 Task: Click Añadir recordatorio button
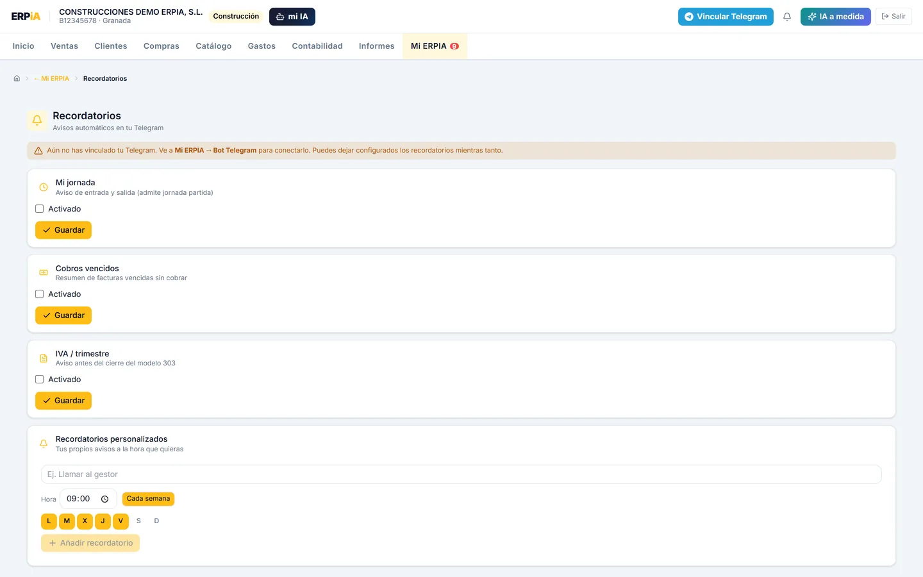[90, 543]
